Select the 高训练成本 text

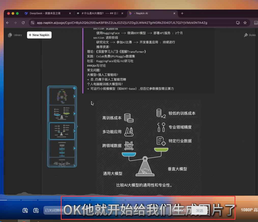point(112,118)
